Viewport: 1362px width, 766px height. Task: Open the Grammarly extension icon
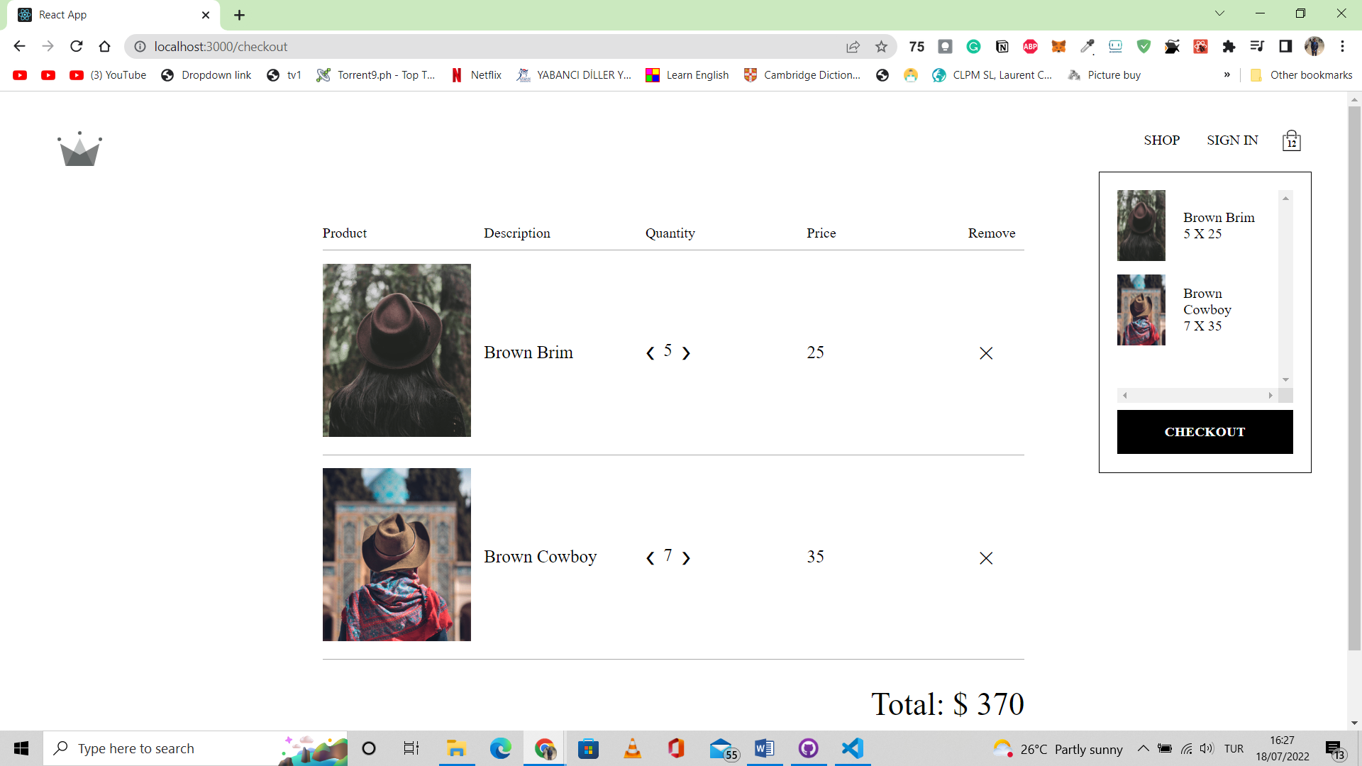973,47
